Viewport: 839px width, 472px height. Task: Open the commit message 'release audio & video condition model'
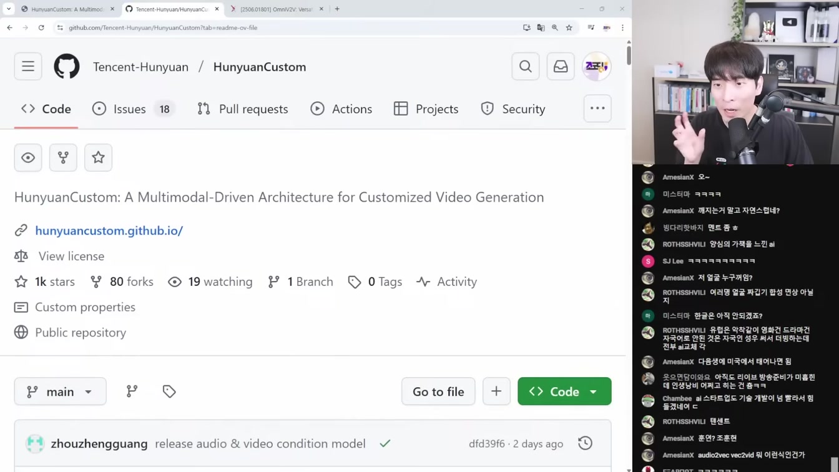260,443
